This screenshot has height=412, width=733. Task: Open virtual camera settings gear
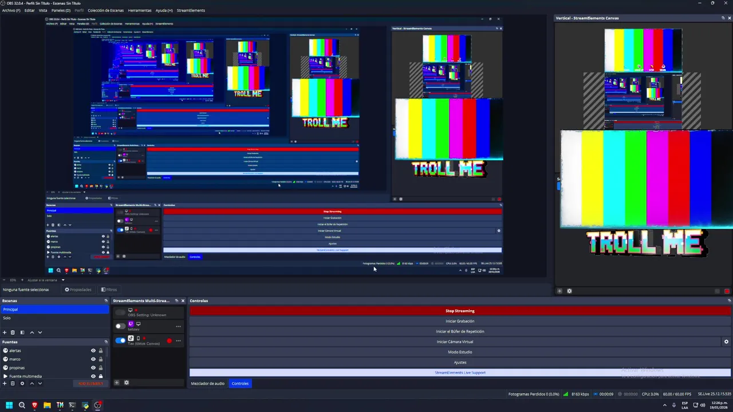[726, 342]
